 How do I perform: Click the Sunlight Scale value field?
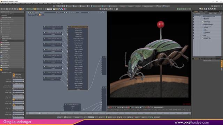click(x=18, y=82)
